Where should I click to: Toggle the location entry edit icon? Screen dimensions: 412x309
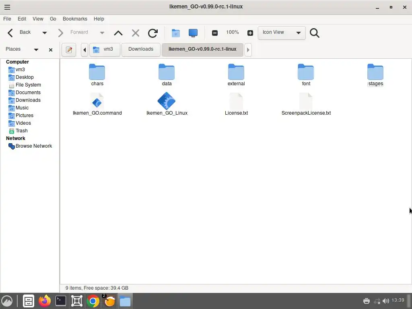(69, 49)
